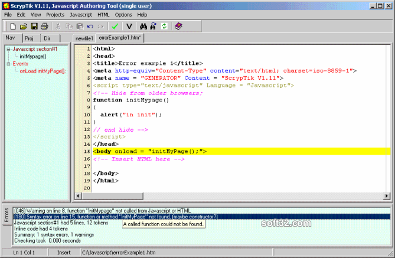Viewport: 395px width, 258px height.
Task: Collapse the Javascript section#1 node
Action: (8, 49)
